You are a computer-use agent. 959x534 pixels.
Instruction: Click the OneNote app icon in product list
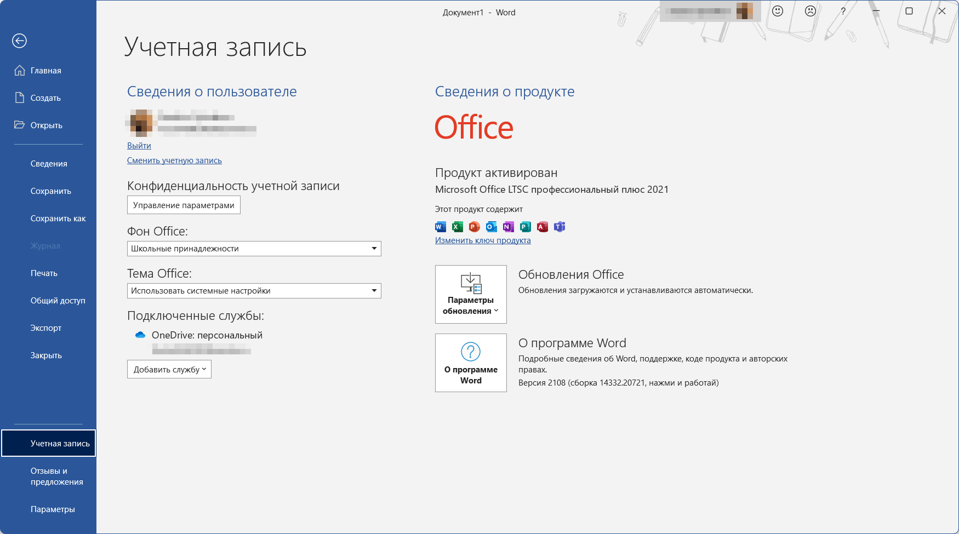pos(509,227)
